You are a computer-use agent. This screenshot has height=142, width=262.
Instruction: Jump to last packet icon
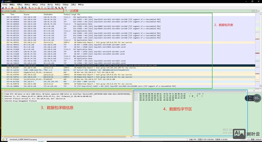tap(45, 8)
